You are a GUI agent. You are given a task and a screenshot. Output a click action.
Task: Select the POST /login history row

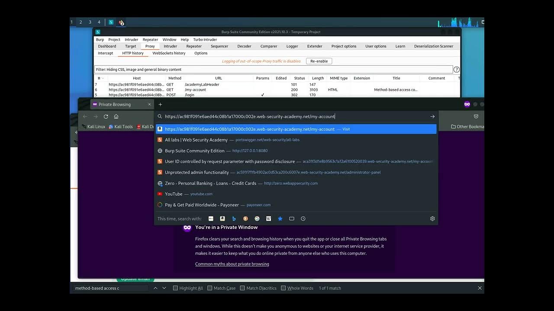coord(277,95)
